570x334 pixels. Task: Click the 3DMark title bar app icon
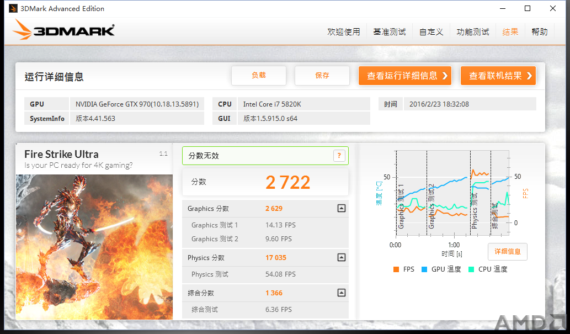(x=13, y=8)
